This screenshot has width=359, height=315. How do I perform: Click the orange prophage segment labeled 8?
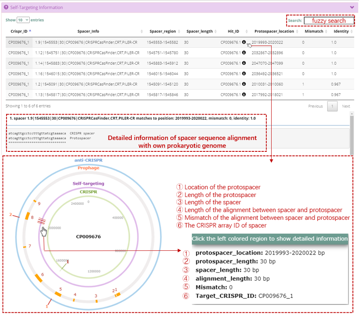coord(27,216)
